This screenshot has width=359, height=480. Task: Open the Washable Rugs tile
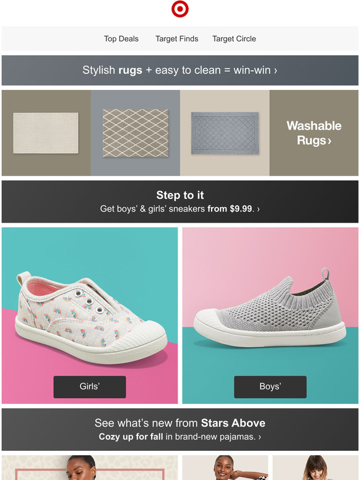[314, 133]
